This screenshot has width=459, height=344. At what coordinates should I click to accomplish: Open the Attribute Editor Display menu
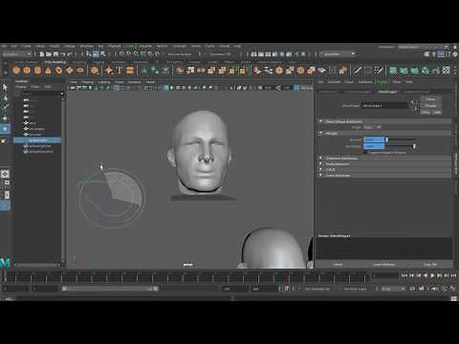pos(382,82)
